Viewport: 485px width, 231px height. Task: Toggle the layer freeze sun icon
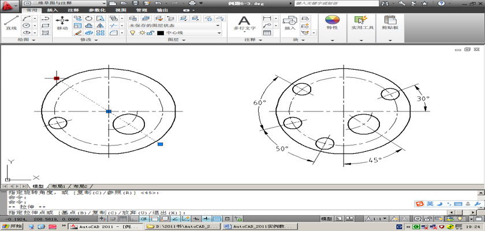click(141, 33)
